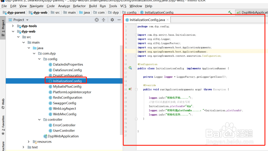Collapse the java folder
Viewport: 268px width, 151px height.
[29, 48]
